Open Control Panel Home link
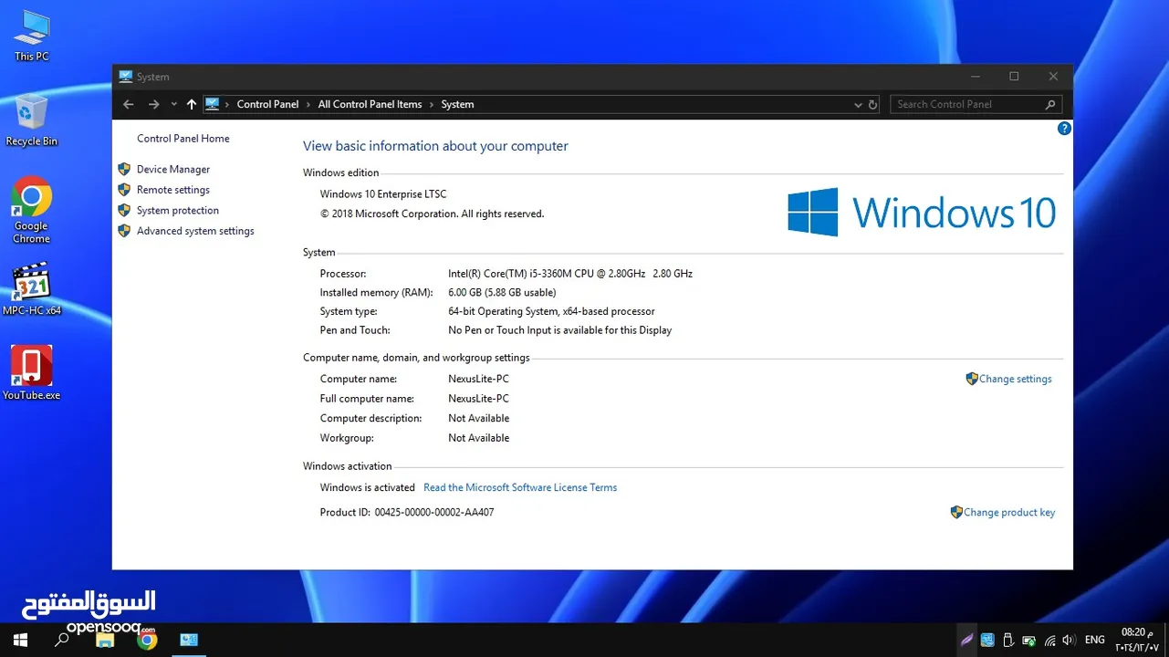The image size is (1169, 657). [x=183, y=139]
